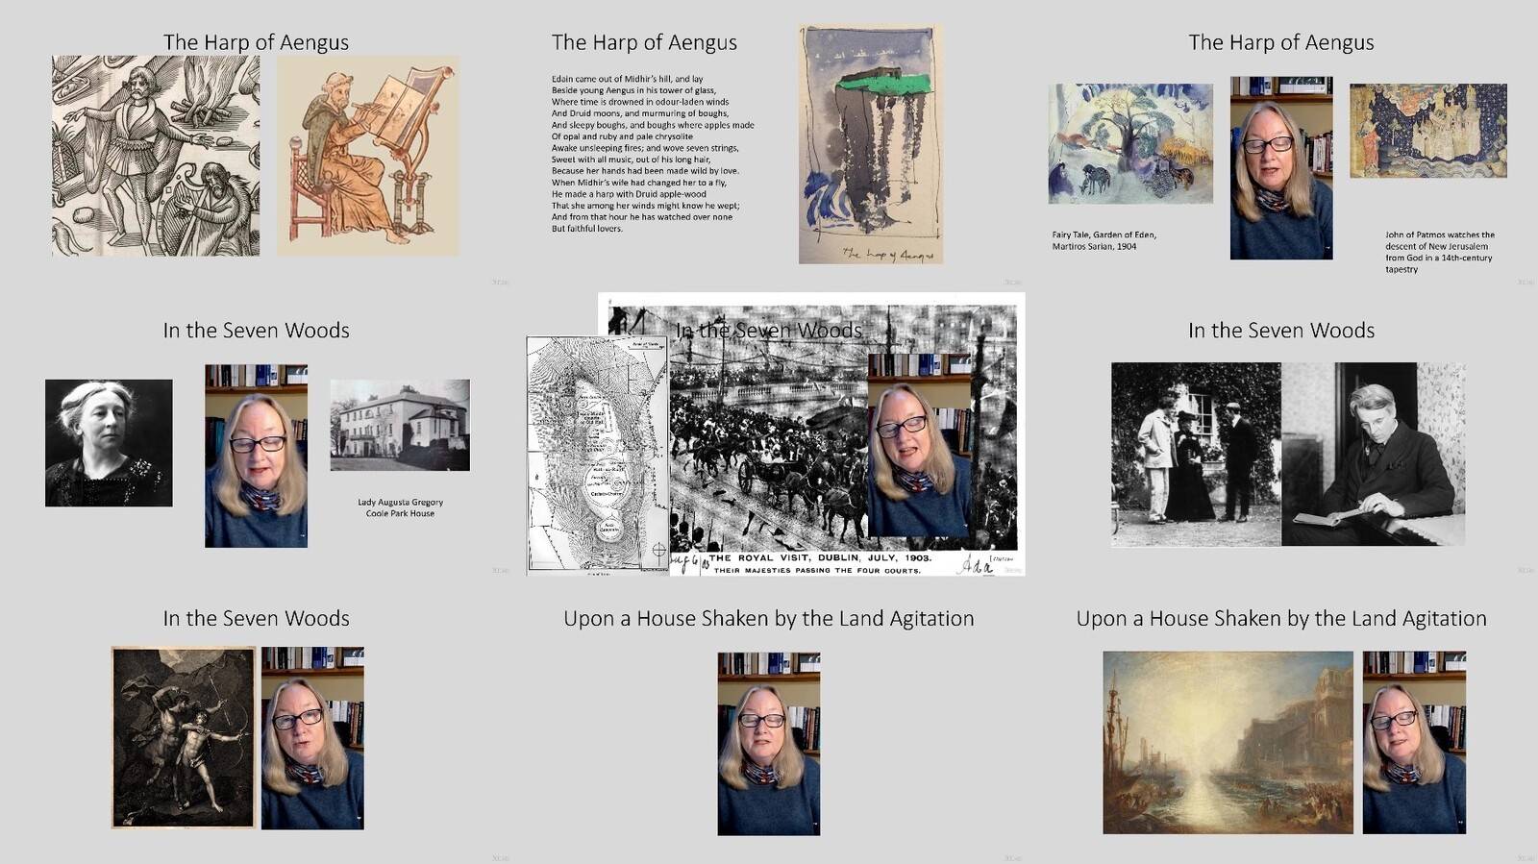The width and height of the screenshot is (1538, 864).
Task: Click the Harp of Aengus title on the woodcut slide
Action: click(x=256, y=42)
